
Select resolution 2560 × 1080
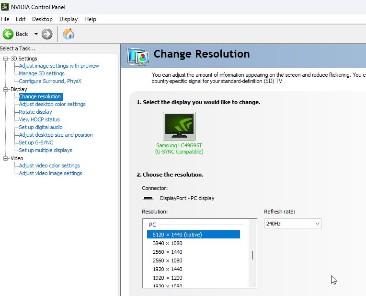[x=167, y=260]
